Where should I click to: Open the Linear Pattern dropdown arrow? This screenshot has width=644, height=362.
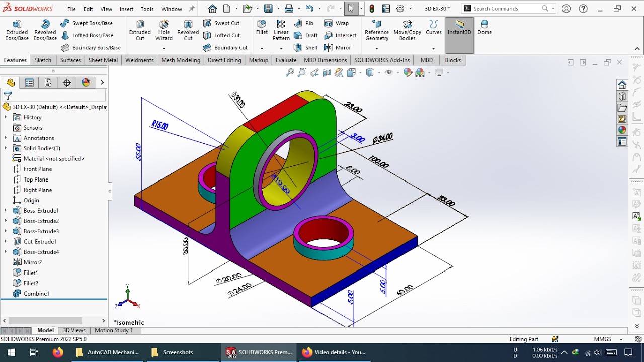tap(281, 49)
